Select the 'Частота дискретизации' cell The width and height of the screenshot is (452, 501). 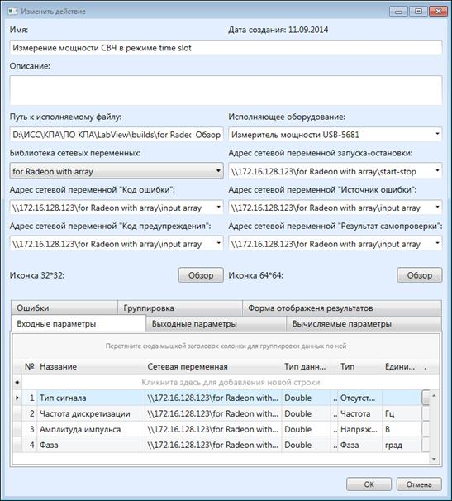coord(91,413)
